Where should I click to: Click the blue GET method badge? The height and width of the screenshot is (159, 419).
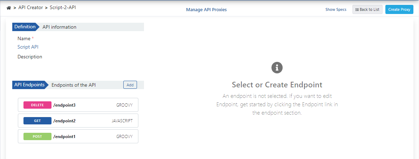37,121
